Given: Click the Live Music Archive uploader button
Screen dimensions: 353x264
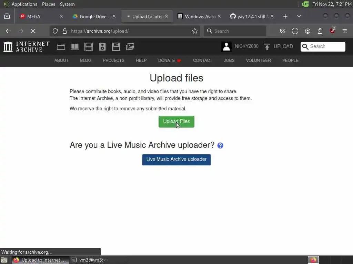Looking at the screenshot, I should pos(176,159).
